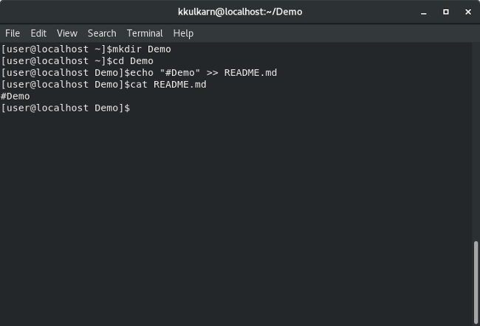
Task: Maximize the terminal window
Action: pyautogui.click(x=446, y=12)
